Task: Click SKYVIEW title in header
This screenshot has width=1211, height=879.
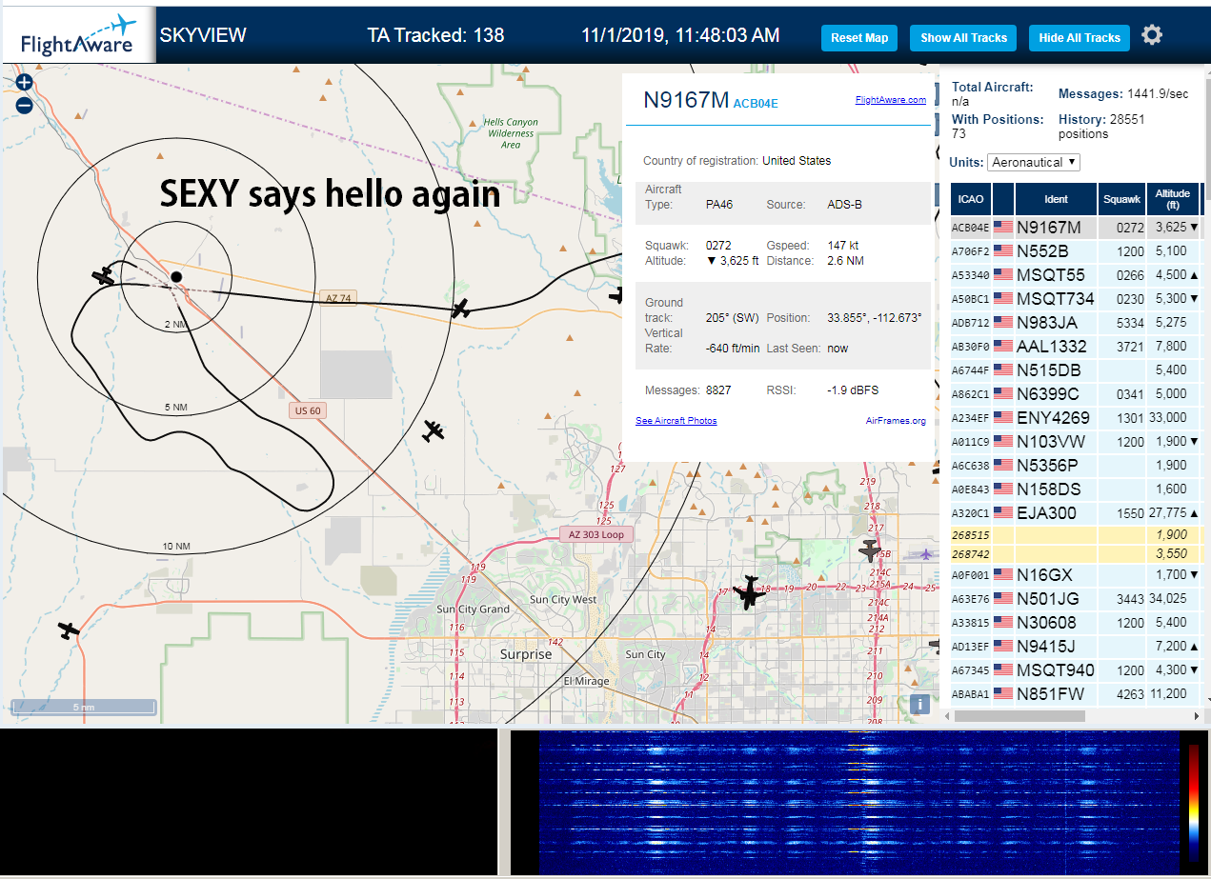Action: [203, 36]
